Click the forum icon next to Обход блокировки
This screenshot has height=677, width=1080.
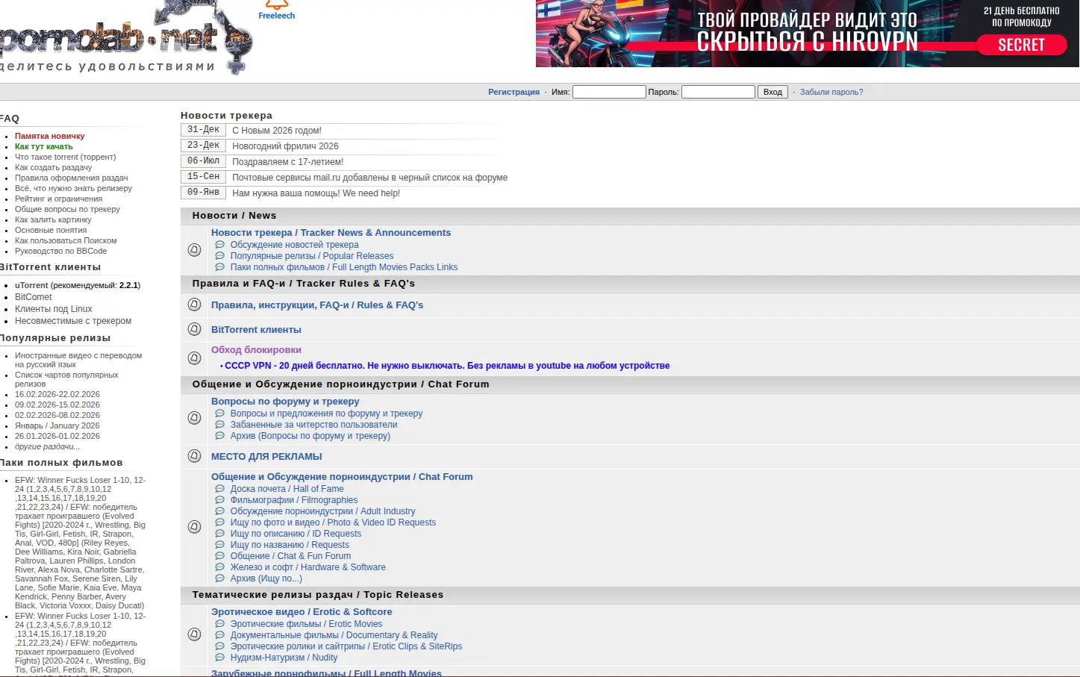coord(194,358)
